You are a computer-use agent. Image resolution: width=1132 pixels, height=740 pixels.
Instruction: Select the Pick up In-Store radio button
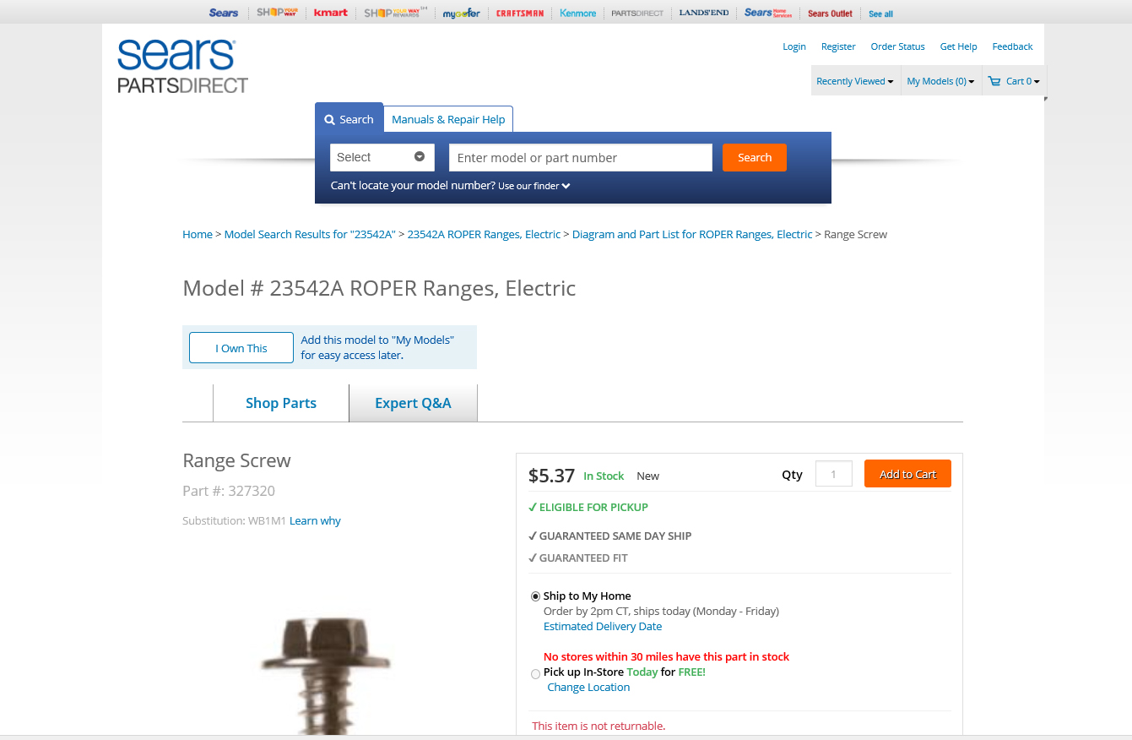(535, 674)
